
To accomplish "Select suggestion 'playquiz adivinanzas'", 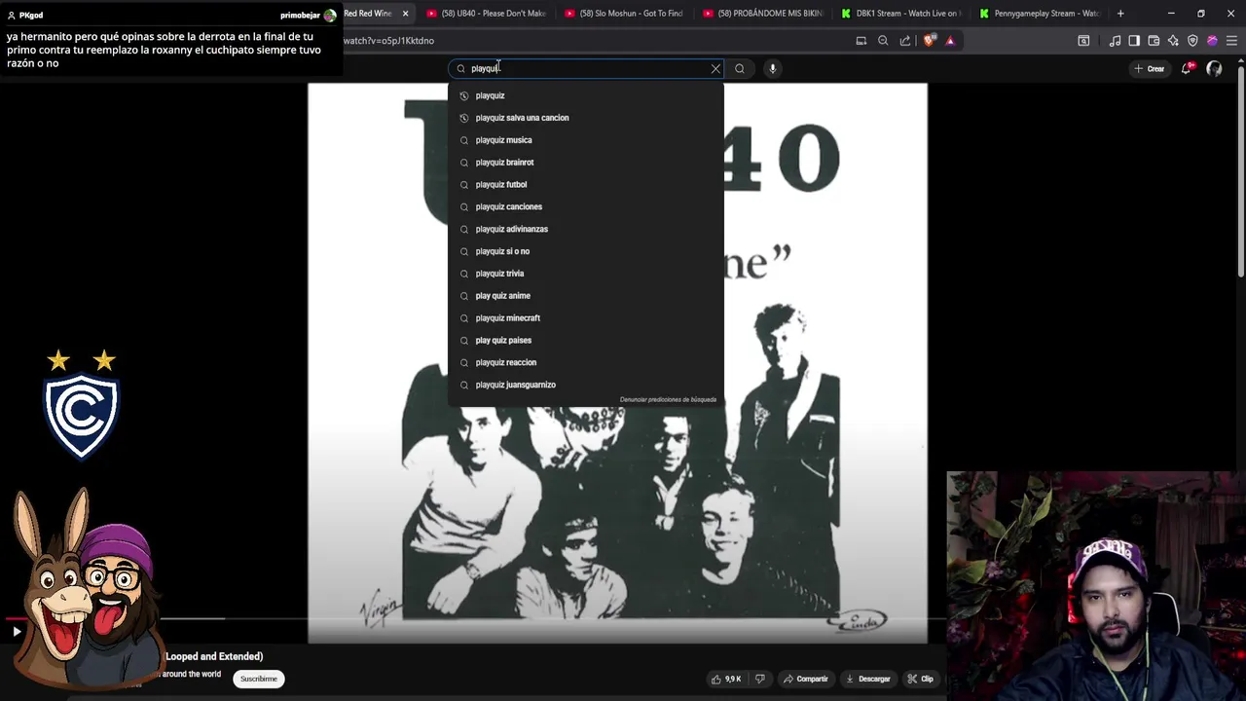I will pyautogui.click(x=586, y=229).
